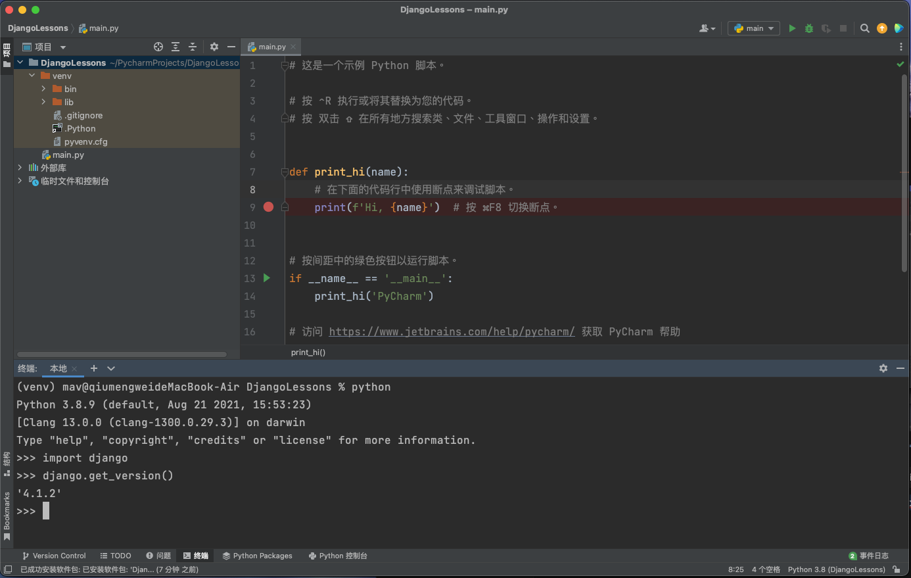Click the green run gutter arrow on line 13

tap(267, 278)
